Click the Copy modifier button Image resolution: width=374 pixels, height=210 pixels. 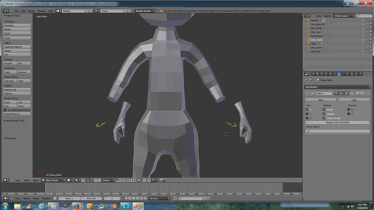point(354,100)
